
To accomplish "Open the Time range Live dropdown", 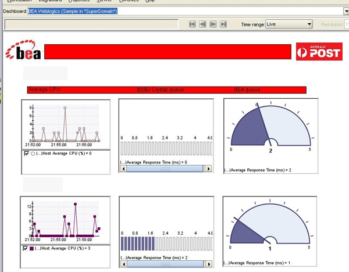I will coord(289,24).
